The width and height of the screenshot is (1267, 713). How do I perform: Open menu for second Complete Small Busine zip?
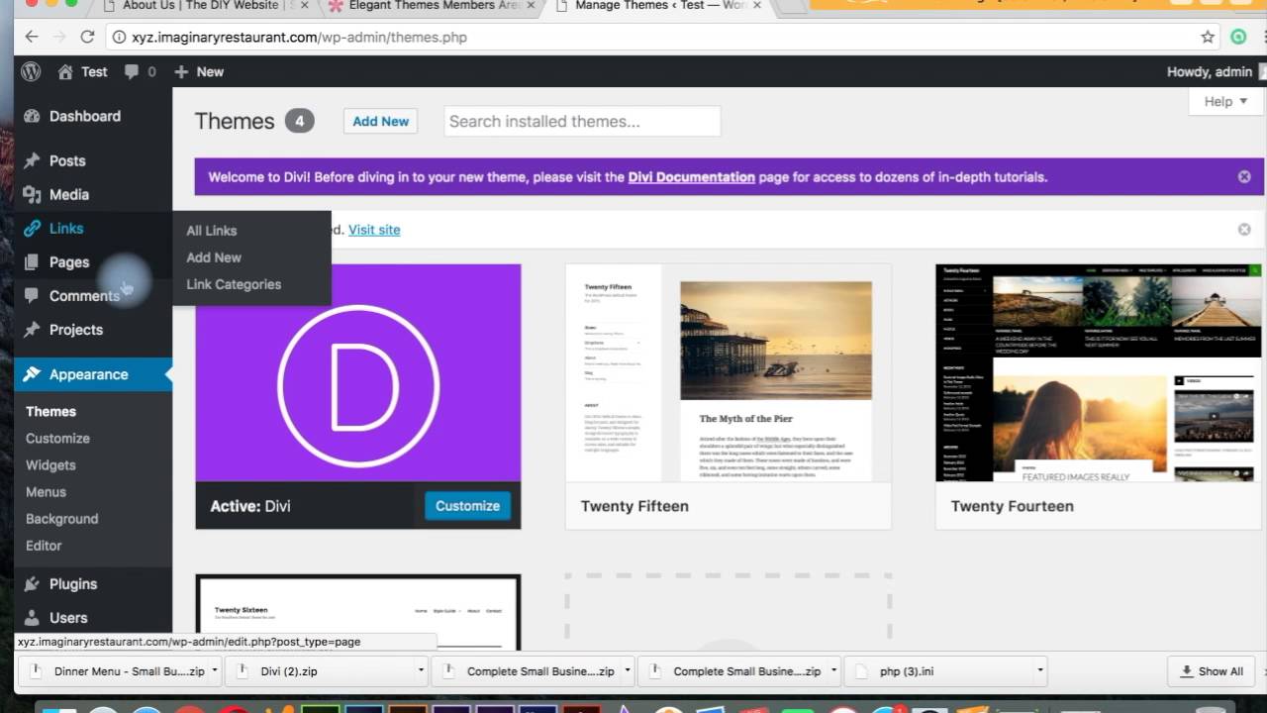(833, 670)
